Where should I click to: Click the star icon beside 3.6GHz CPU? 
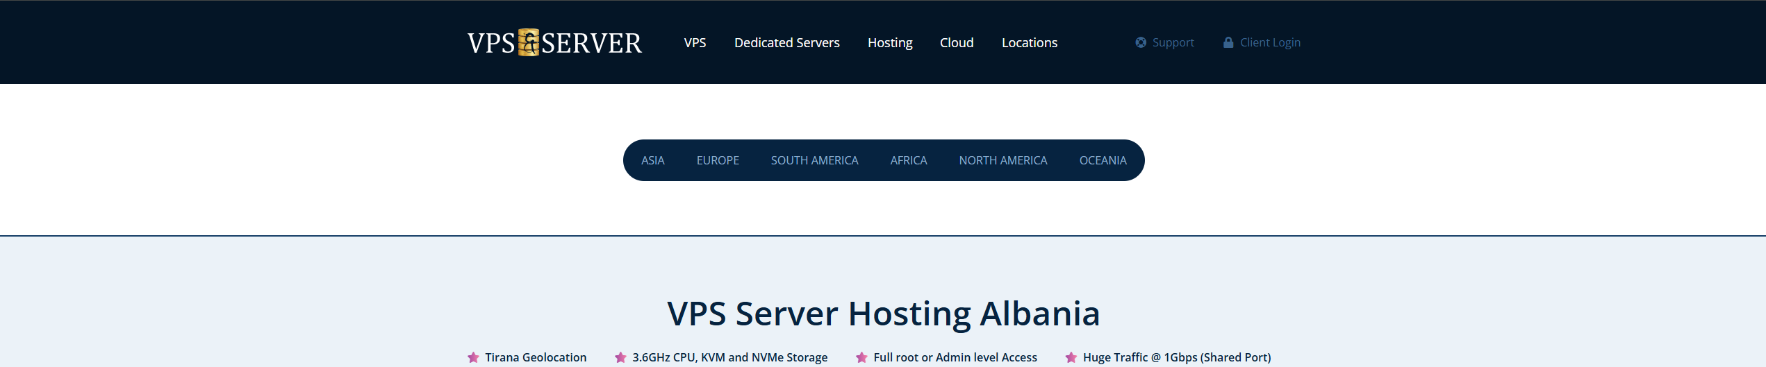coord(620,357)
